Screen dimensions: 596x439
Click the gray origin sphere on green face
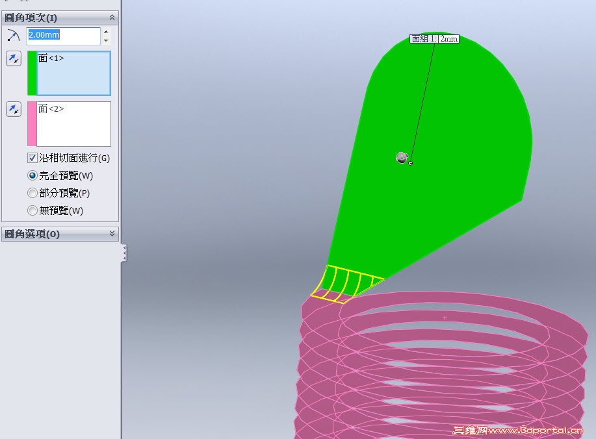[402, 158]
